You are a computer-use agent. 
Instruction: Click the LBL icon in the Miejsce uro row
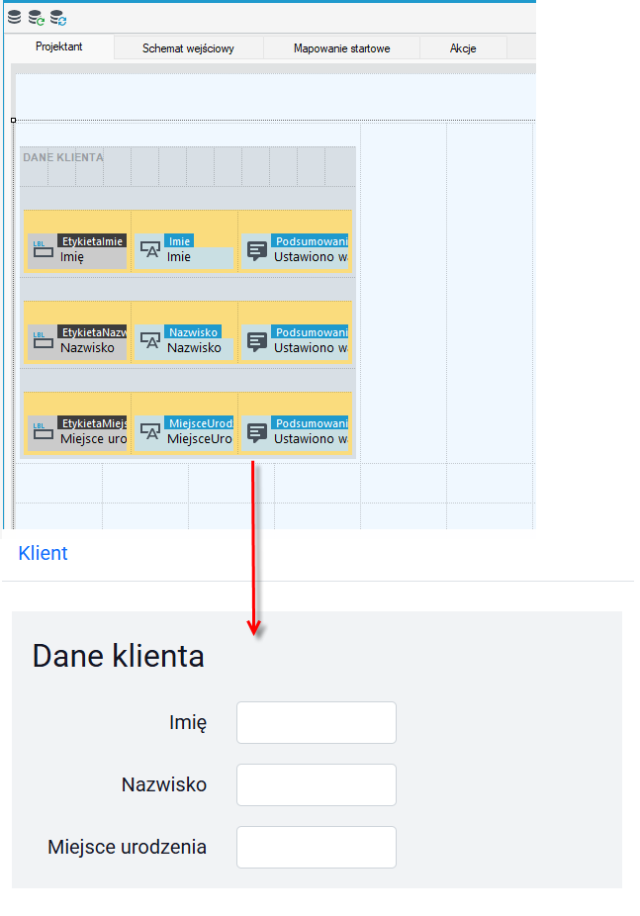coord(43,431)
